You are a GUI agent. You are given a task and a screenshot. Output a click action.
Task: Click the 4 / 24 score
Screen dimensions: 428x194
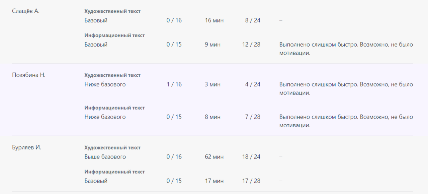coord(253,84)
